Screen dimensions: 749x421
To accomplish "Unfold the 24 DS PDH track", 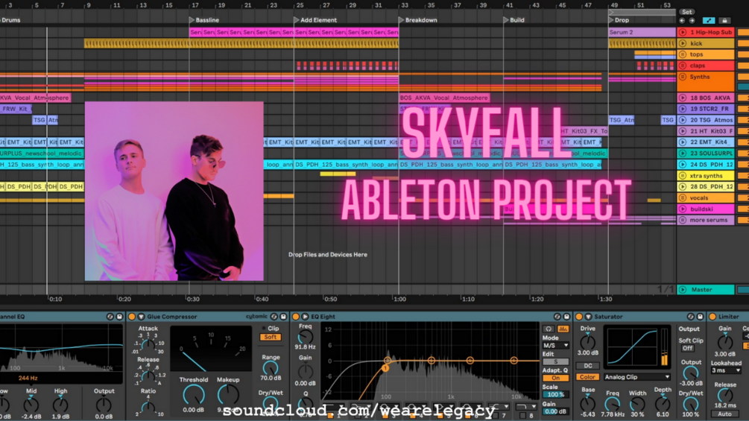I will tap(683, 165).
